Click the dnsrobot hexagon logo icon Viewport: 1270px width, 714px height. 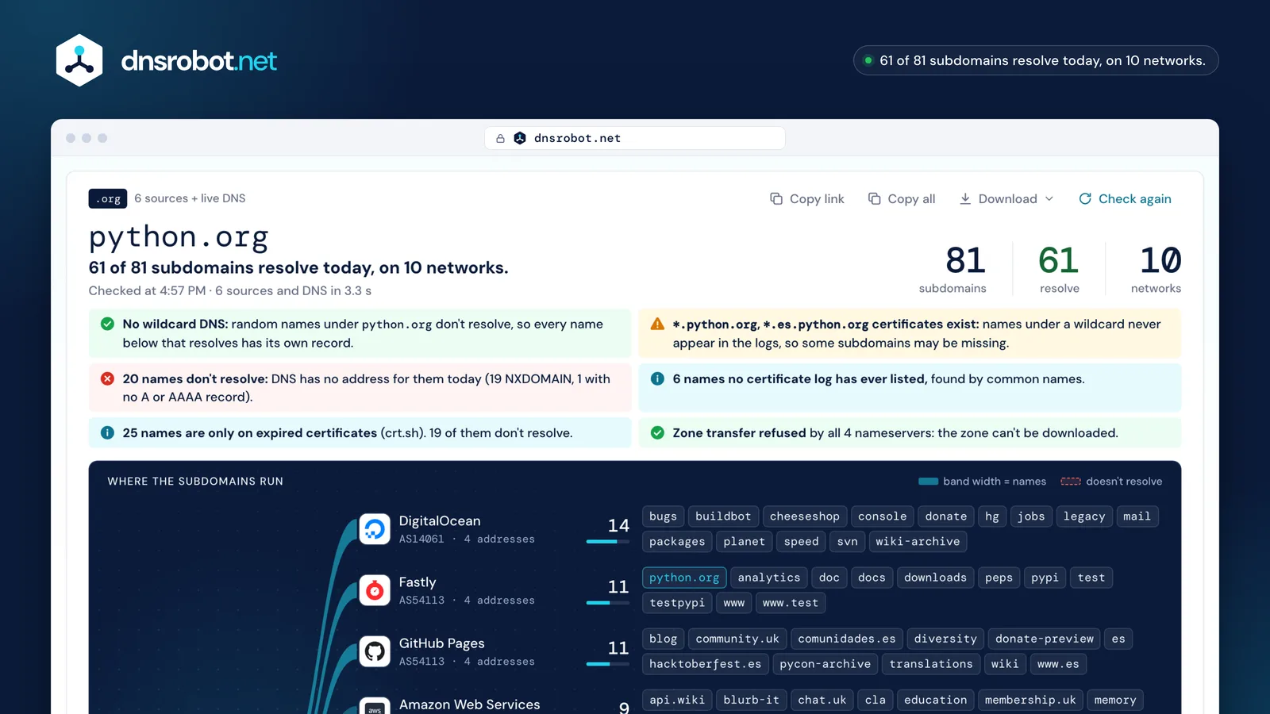pyautogui.click(x=79, y=60)
